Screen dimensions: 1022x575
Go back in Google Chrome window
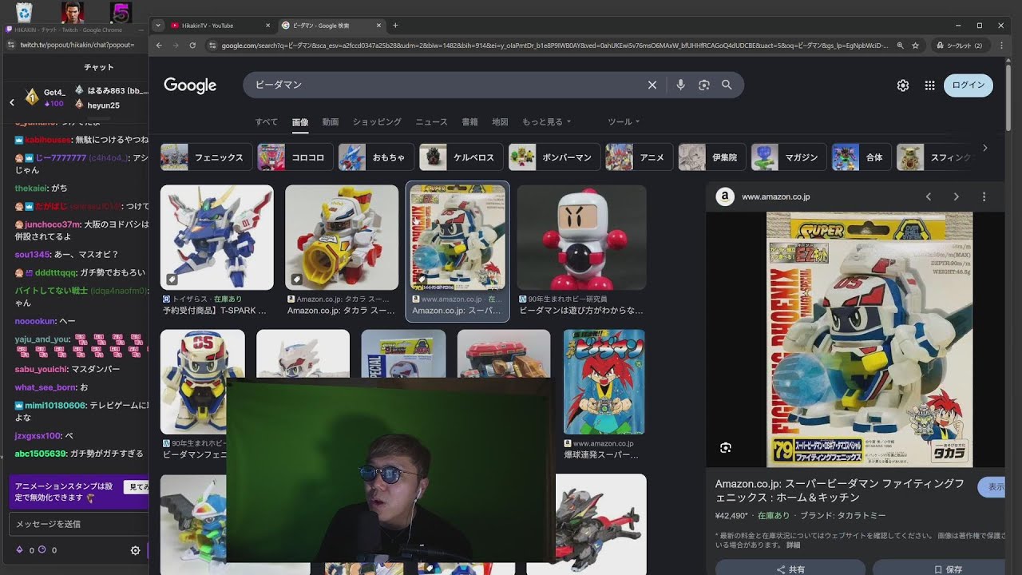[x=159, y=46]
